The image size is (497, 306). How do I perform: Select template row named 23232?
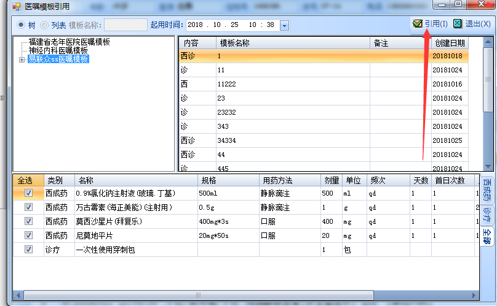(324, 112)
